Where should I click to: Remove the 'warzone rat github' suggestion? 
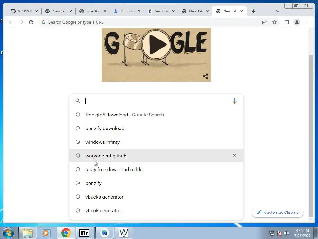234,156
